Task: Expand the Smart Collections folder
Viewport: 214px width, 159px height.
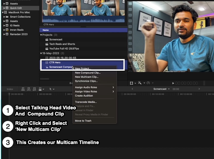Action: tap(4, 17)
